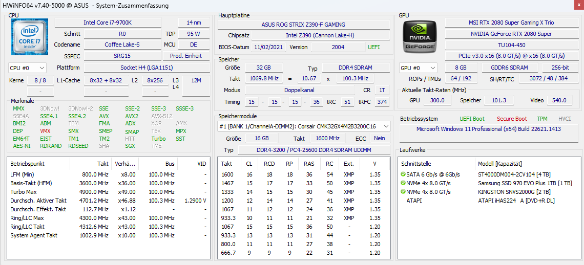
Task: Click the 32 GB memory size field
Action: (264, 68)
